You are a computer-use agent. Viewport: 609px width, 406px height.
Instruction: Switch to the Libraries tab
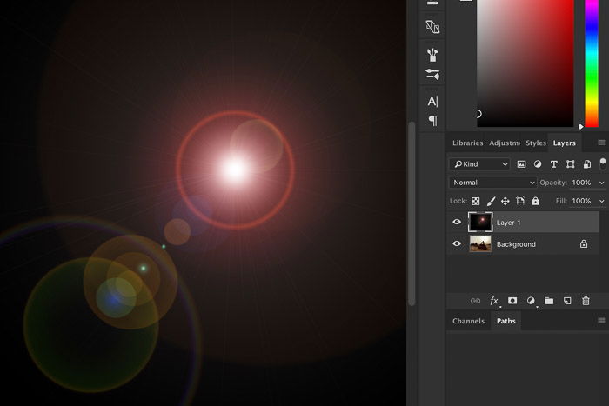(x=468, y=143)
